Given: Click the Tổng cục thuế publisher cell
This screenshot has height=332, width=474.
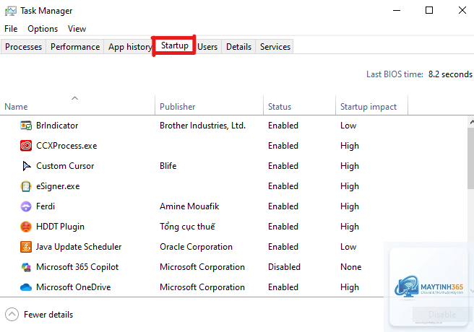Looking at the screenshot, I should (x=187, y=227).
